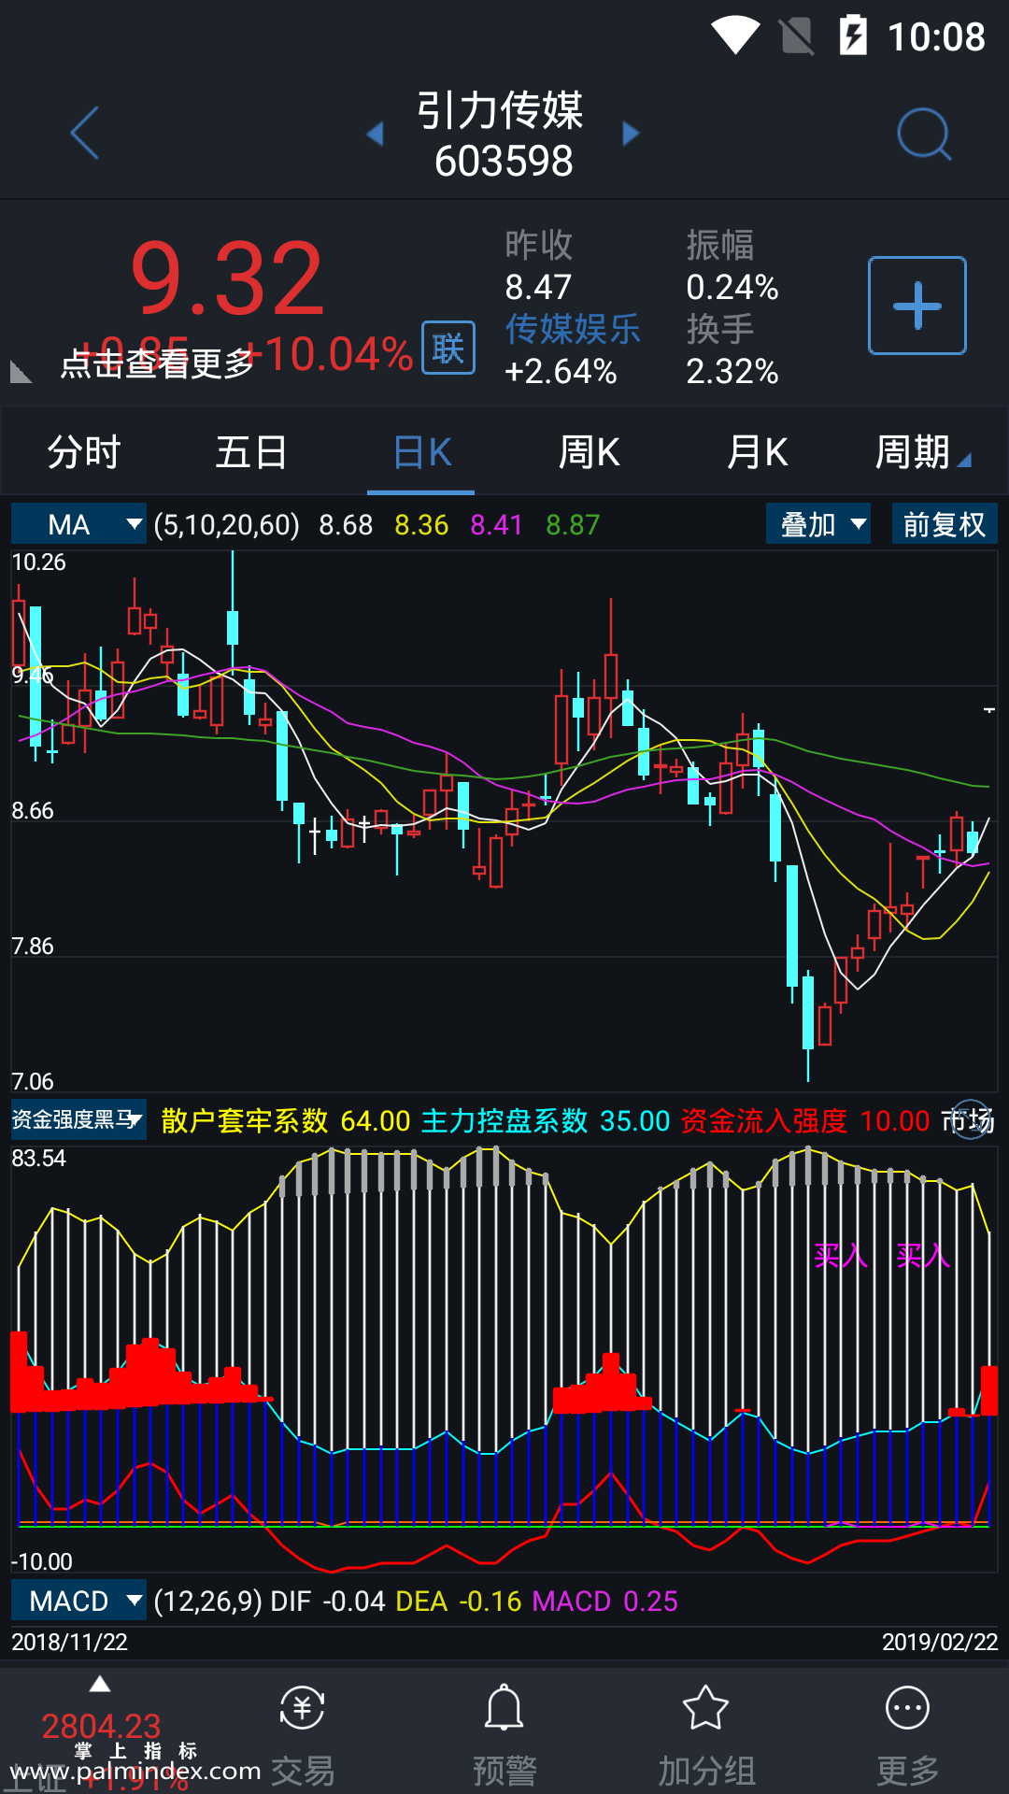Open the 周期 period dropdown
The height and width of the screenshot is (1794, 1009).
(x=922, y=452)
